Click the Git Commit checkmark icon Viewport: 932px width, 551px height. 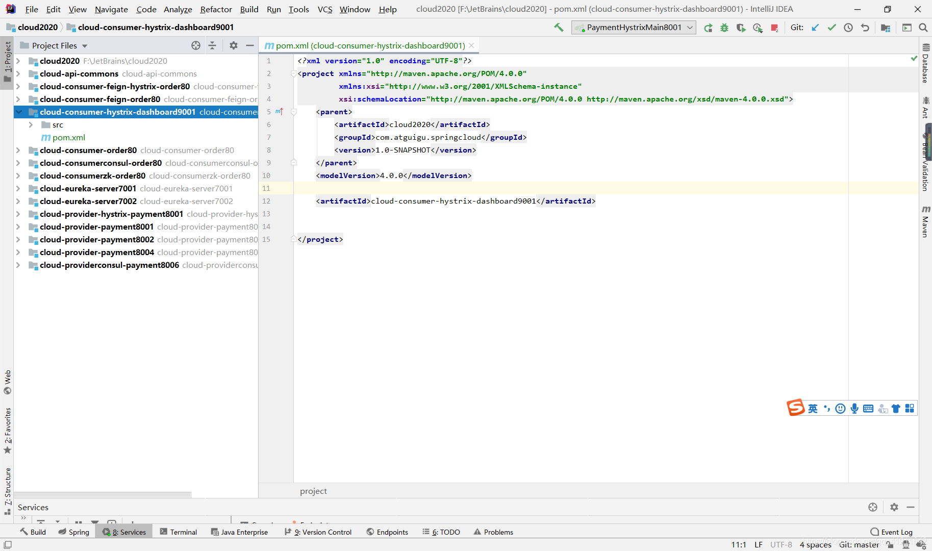click(x=832, y=28)
